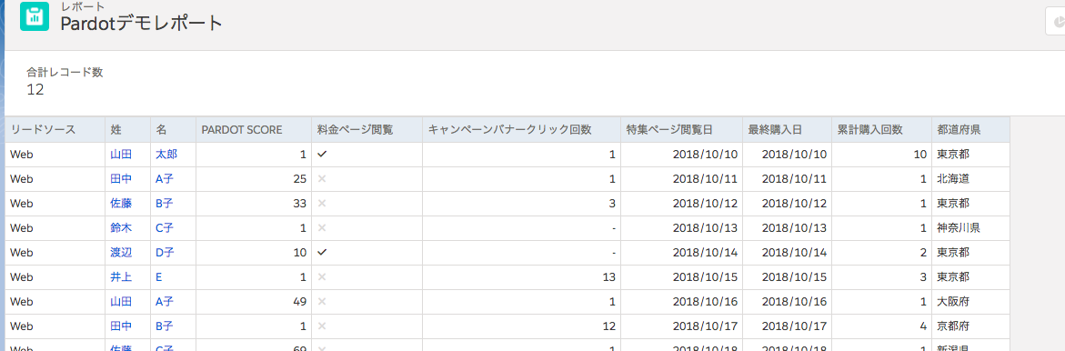Image resolution: width=1065 pixels, height=351 pixels.
Task: Select the 大阪府 prefecture cell
Action: [970, 301]
